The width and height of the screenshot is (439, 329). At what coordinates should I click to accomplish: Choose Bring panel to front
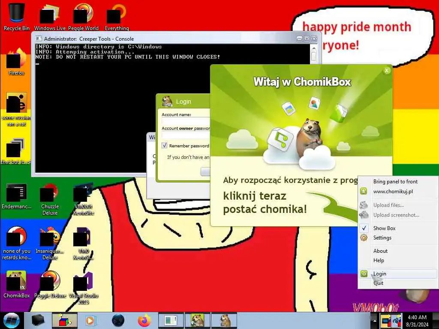(397, 182)
